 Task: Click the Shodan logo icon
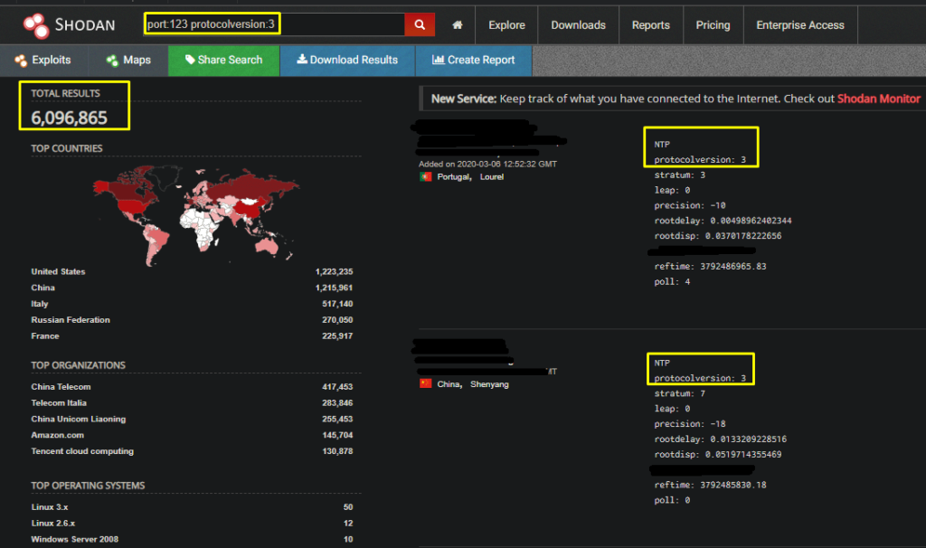coord(35,25)
